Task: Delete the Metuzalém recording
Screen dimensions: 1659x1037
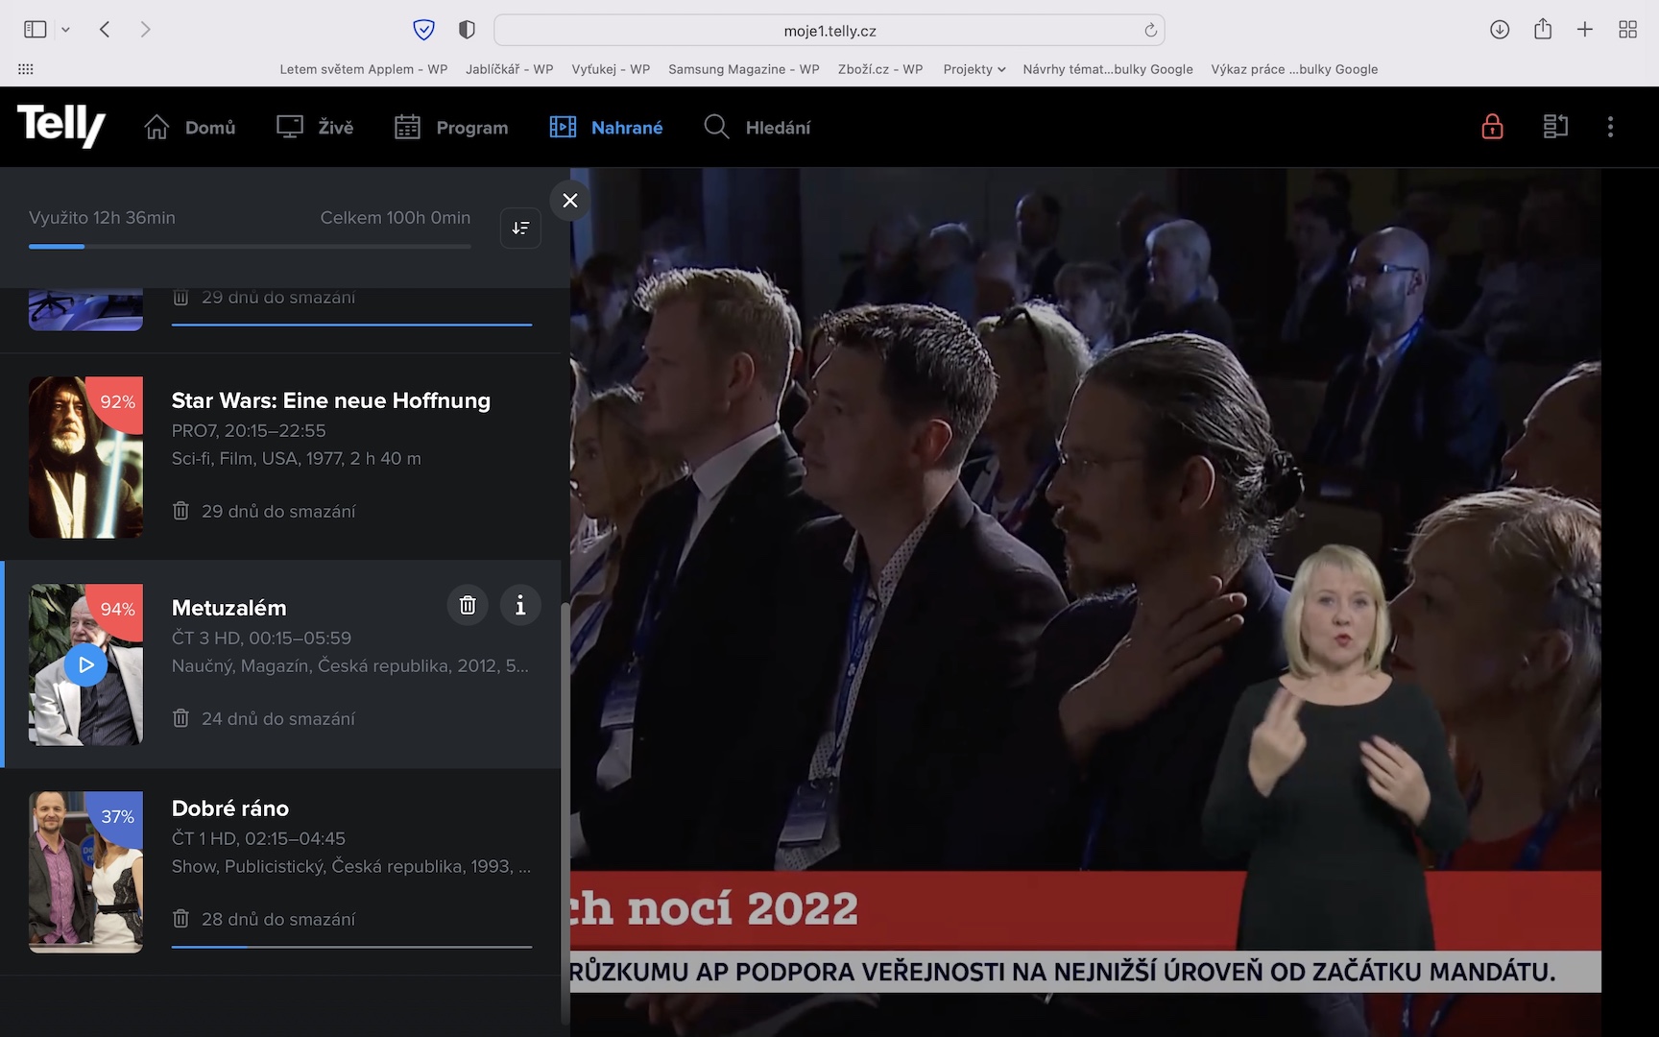Action: 468,605
